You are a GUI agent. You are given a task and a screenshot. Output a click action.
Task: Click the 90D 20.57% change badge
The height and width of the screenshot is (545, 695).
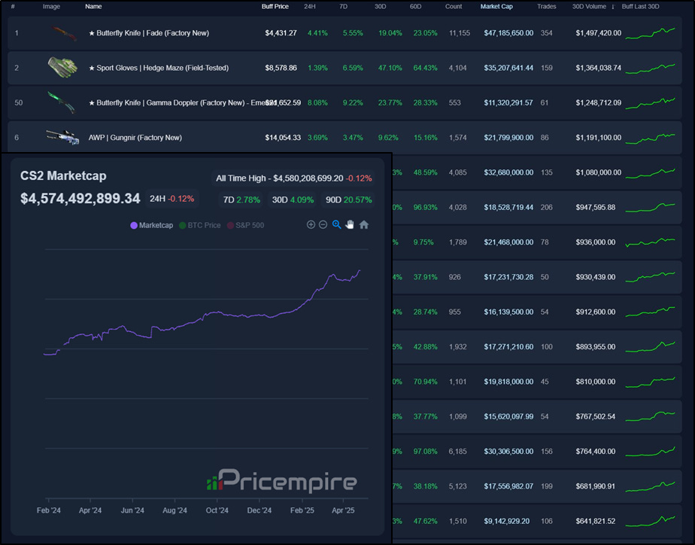(x=348, y=200)
